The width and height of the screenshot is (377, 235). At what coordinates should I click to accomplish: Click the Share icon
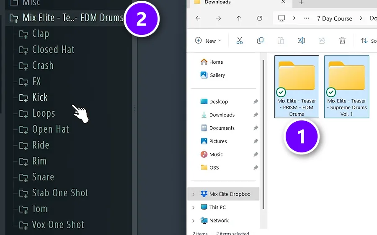[322, 41]
